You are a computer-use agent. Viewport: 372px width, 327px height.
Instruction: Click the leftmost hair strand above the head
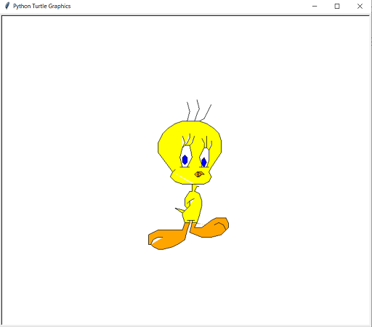[188, 111]
